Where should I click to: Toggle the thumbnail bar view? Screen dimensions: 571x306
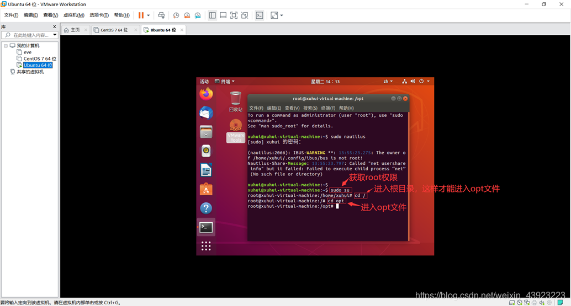point(223,15)
